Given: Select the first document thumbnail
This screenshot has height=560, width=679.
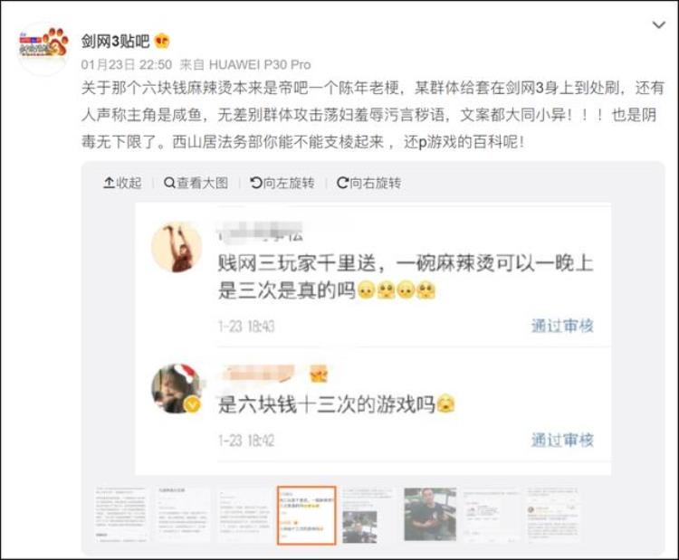Looking at the screenshot, I should pyautogui.click(x=120, y=514).
